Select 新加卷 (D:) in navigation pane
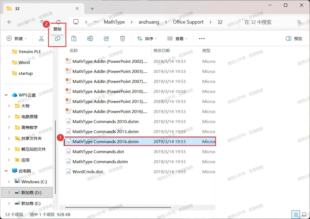 point(27,192)
